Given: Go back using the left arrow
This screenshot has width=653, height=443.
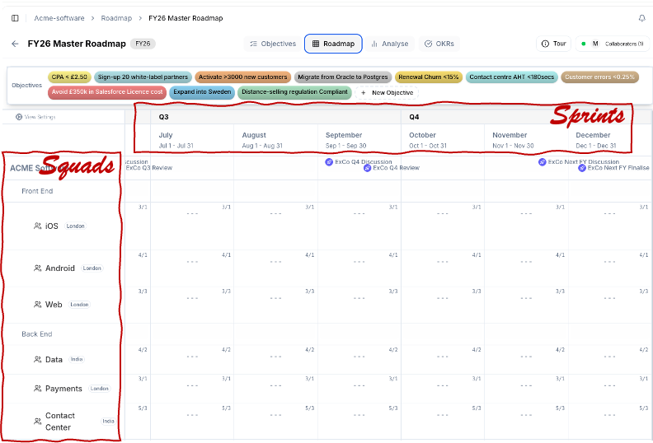Looking at the screenshot, I should 15,44.
